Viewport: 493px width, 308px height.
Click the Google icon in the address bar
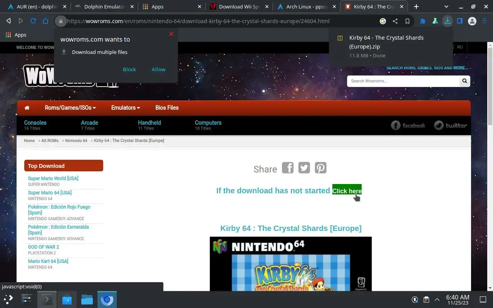(x=383, y=21)
